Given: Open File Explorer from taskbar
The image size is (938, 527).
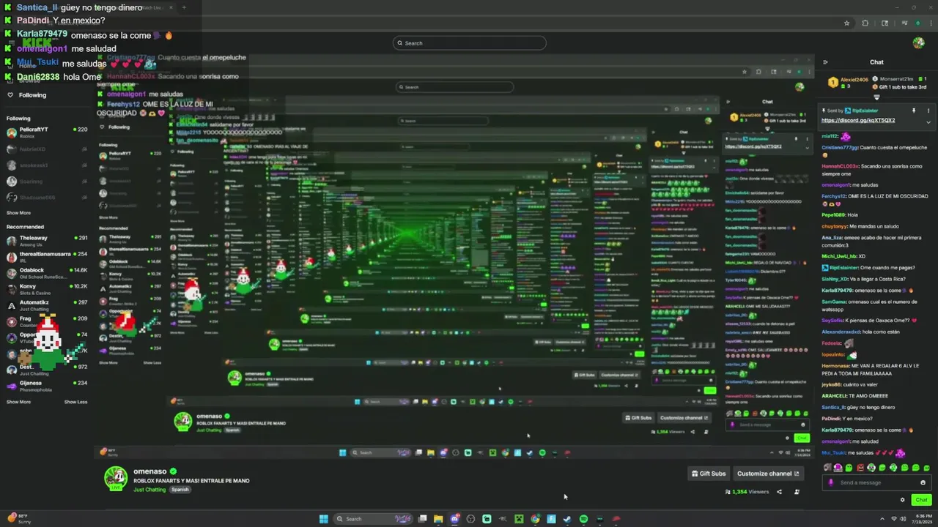Looking at the screenshot, I should tap(438, 519).
